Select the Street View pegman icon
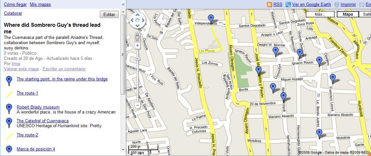371x156 pixels. (x=138, y=37)
